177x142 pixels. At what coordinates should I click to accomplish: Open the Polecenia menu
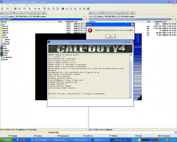click(15, 5)
